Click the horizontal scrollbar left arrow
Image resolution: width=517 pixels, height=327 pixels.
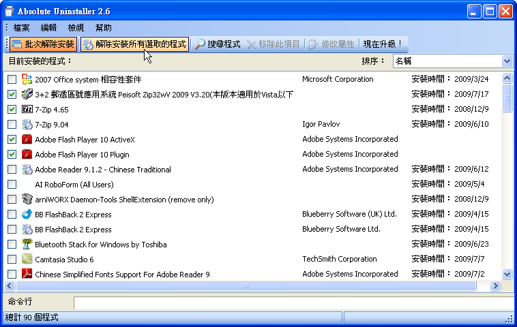[x=10, y=286]
